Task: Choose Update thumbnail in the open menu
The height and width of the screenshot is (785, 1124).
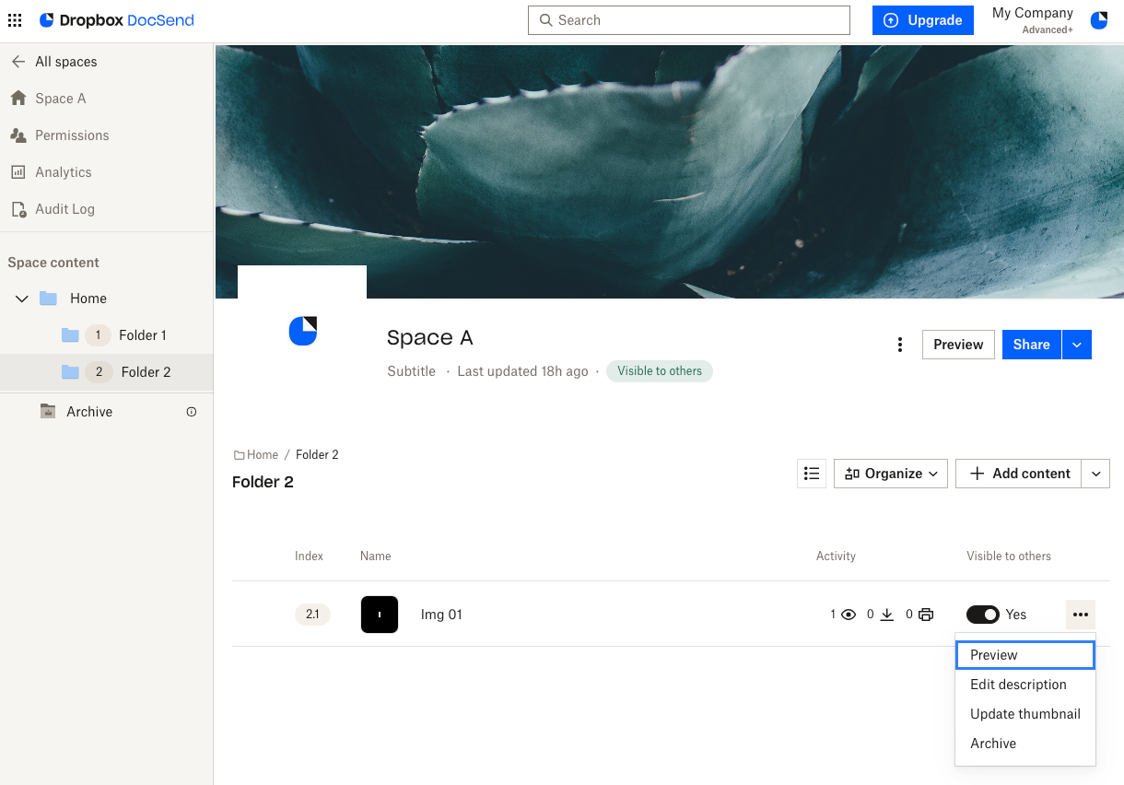Action: 1024,713
